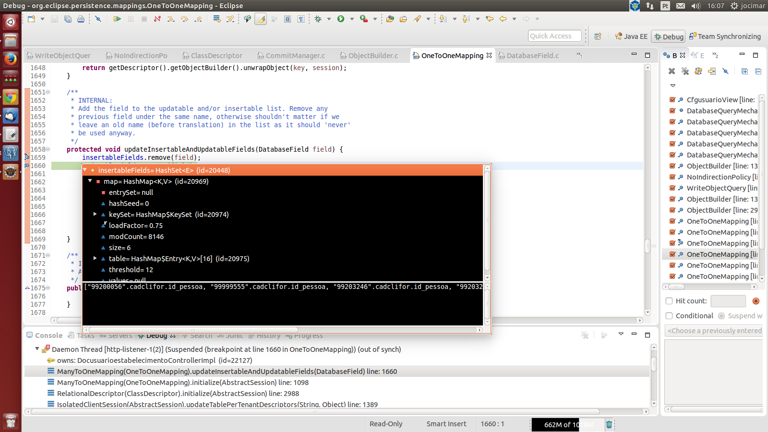768x432 pixels.
Task: Expand the table HashMap$Entry node
Action: click(x=95, y=258)
